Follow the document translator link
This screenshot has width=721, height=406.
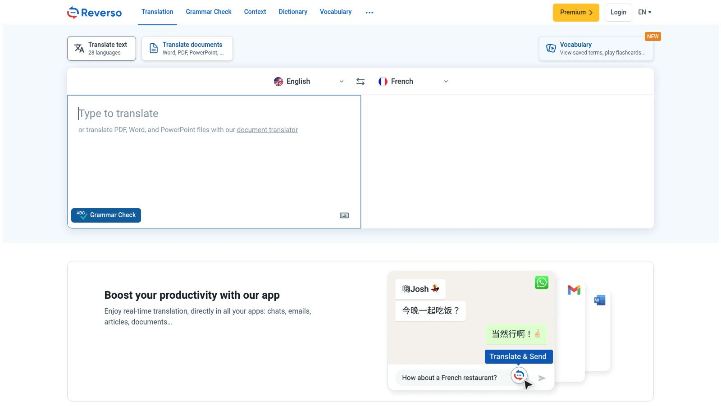[267, 130]
